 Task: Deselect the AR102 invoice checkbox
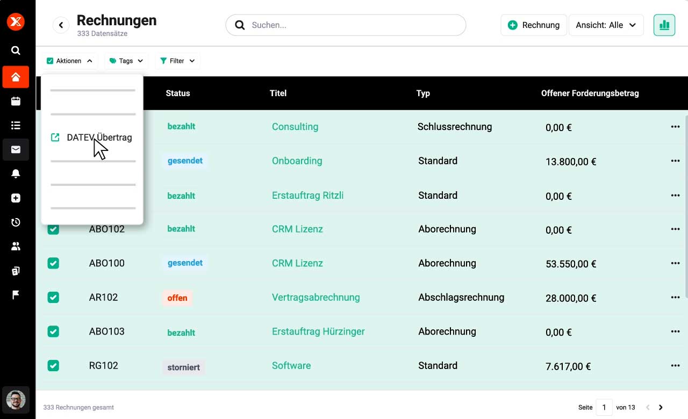[53, 297]
